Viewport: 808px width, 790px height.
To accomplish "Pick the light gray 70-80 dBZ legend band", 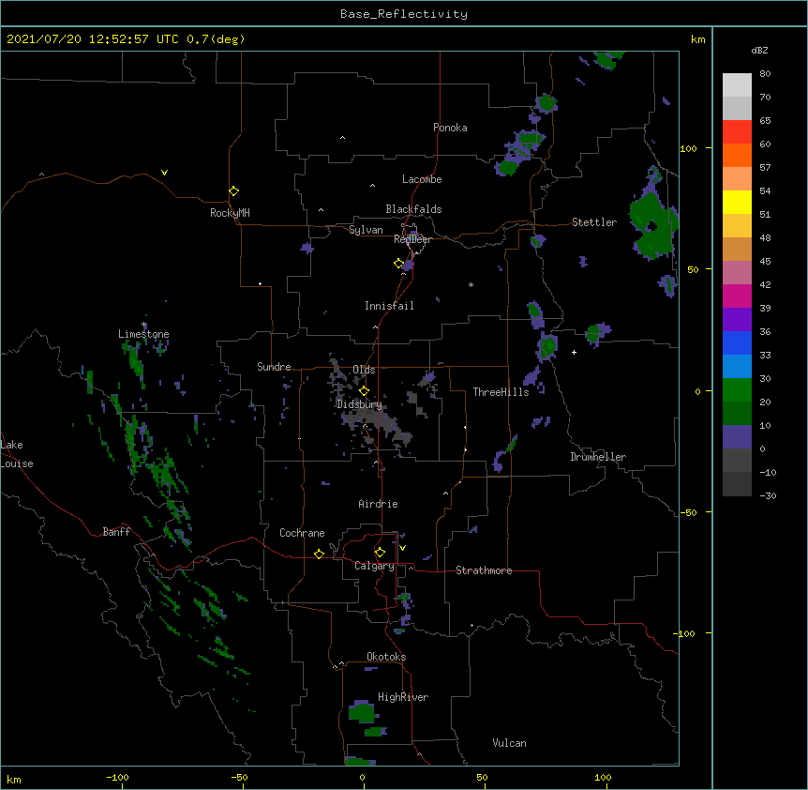I will coord(737,85).
